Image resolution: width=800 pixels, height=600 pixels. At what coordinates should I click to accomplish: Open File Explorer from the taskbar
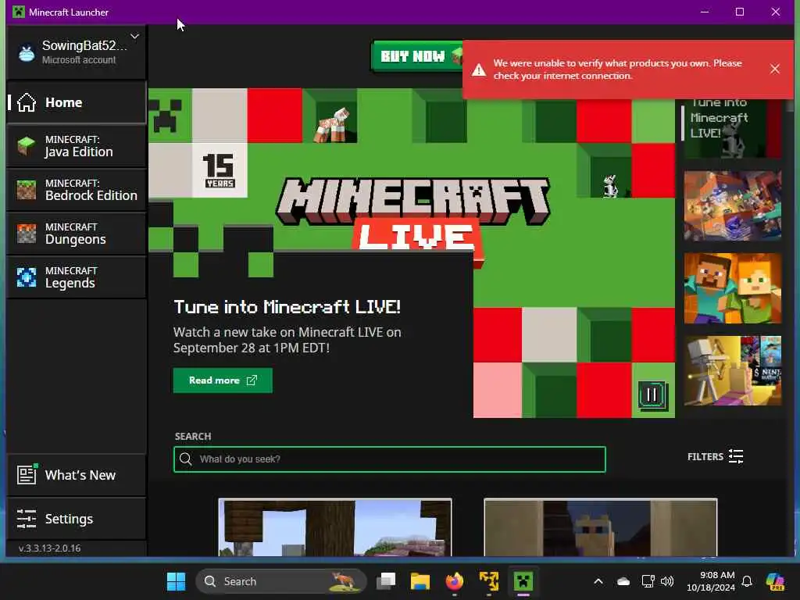420,581
